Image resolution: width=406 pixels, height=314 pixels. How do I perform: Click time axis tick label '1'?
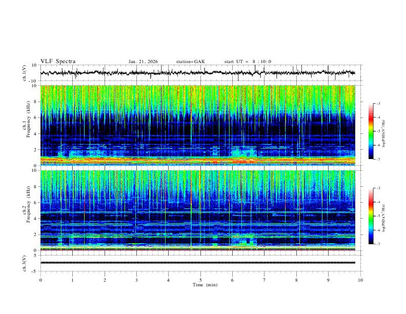(x=72, y=280)
